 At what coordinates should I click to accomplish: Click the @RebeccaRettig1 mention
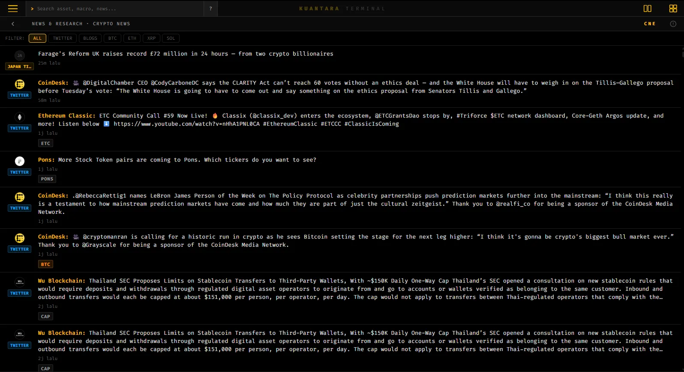101,196
